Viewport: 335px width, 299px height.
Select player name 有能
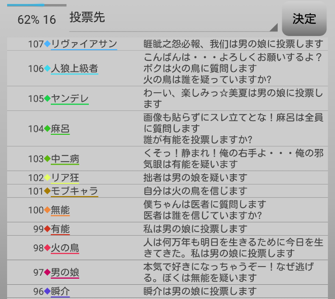click(x=60, y=229)
